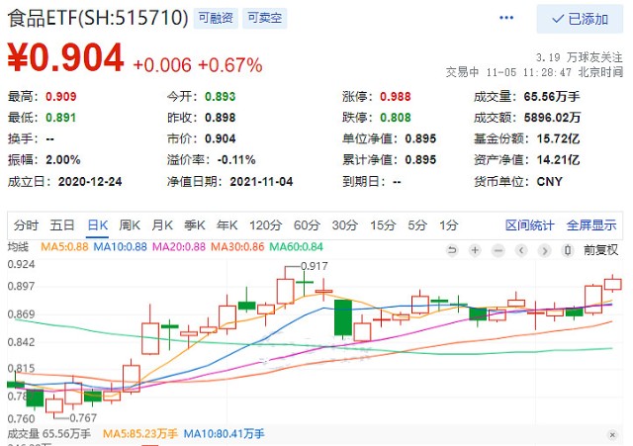Screen dimensions: 633x446
Task: Open the 成交量 indicator selector
Action: point(23,433)
